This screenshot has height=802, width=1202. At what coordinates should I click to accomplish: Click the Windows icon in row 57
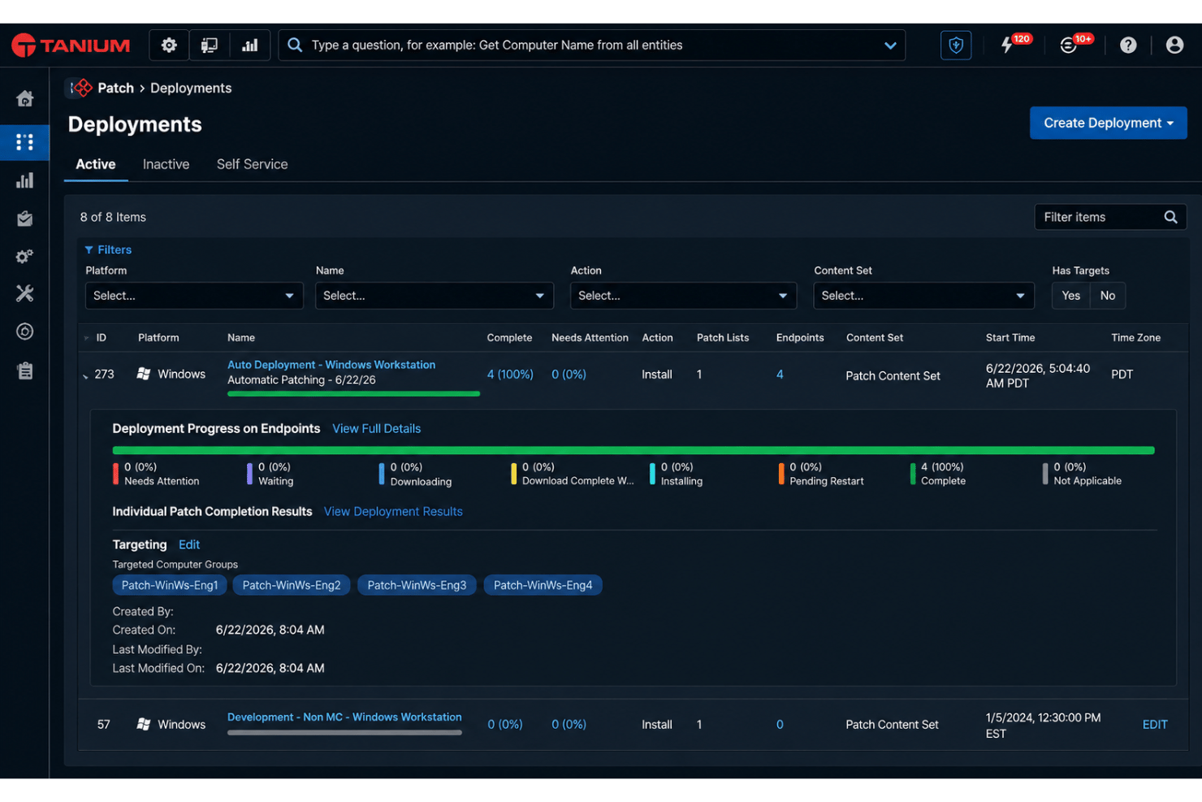[144, 724]
